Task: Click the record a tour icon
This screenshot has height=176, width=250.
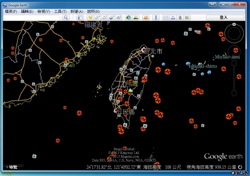Action: pyautogui.click(x=119, y=18)
